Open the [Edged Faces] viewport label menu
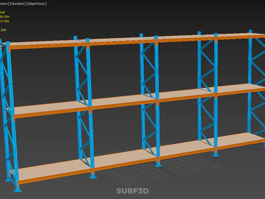Image resolution: width=265 pixels, height=199 pixels. point(36,4)
